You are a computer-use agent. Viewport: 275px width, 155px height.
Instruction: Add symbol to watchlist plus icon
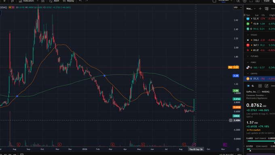[x=260, y=8]
